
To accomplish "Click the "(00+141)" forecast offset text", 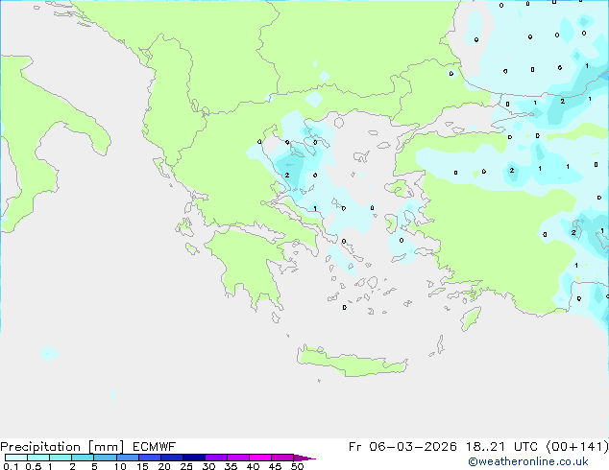I will coord(577,447).
